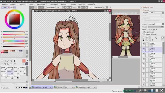This screenshot has width=165, height=93.
Task: Hide layer Слой34 via eye icon
Action: tap(144, 54)
